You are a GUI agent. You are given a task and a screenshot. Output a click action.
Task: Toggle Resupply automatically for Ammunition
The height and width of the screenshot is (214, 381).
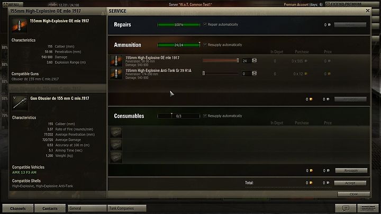(205, 44)
